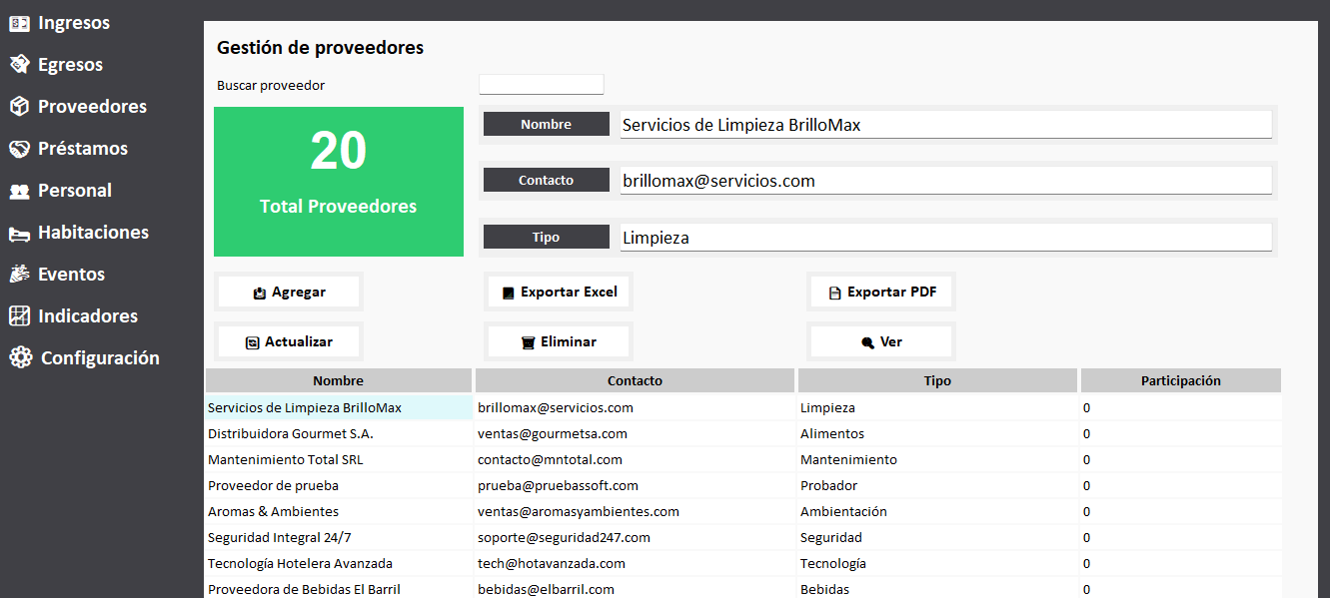Click the Nombre input field
The height and width of the screenshot is (598, 1330).
945,125
